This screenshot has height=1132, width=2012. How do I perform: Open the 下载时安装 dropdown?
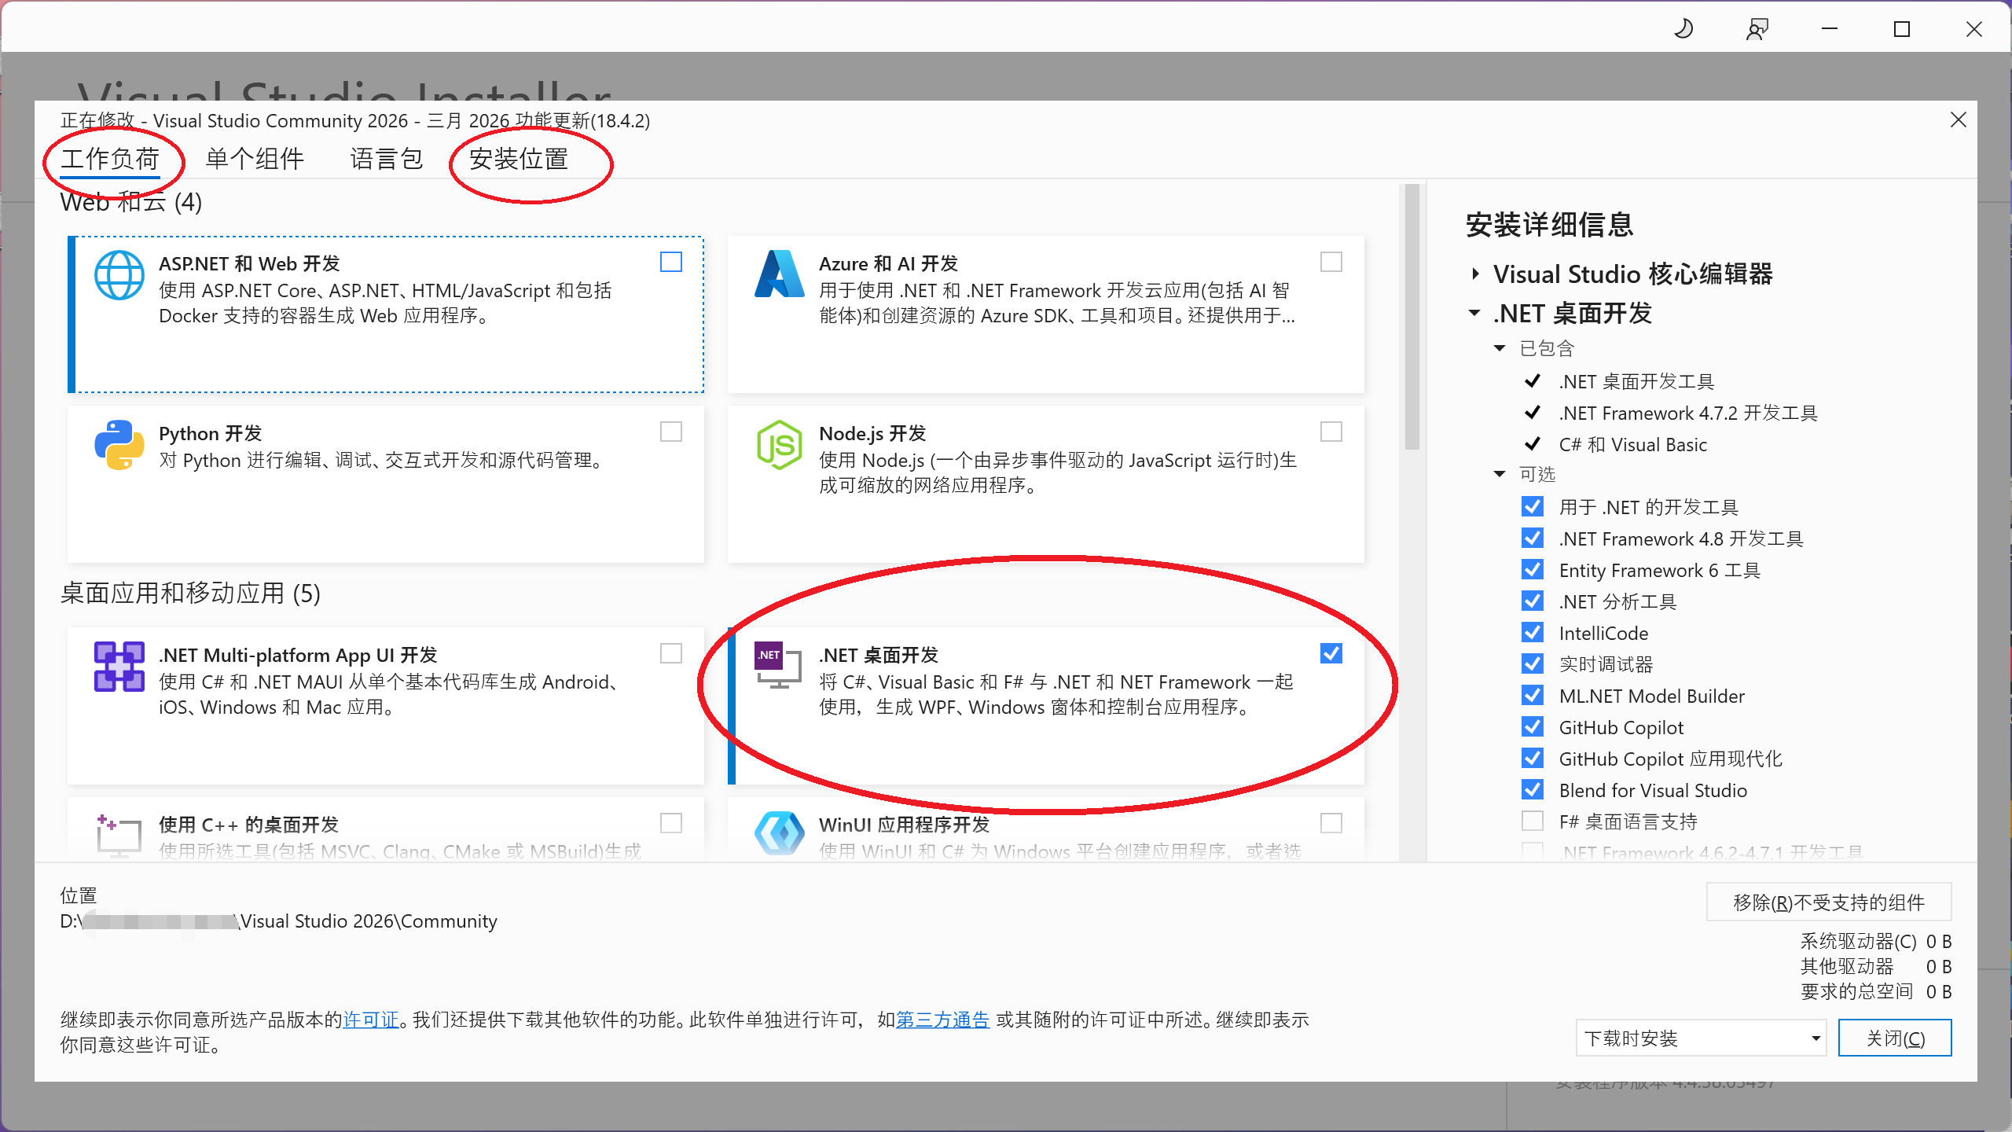click(1701, 1038)
